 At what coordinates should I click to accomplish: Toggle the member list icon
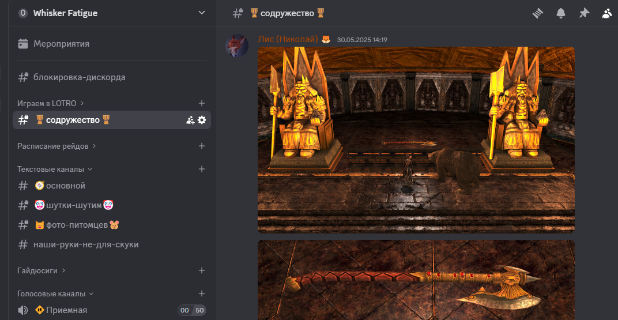pos(607,13)
